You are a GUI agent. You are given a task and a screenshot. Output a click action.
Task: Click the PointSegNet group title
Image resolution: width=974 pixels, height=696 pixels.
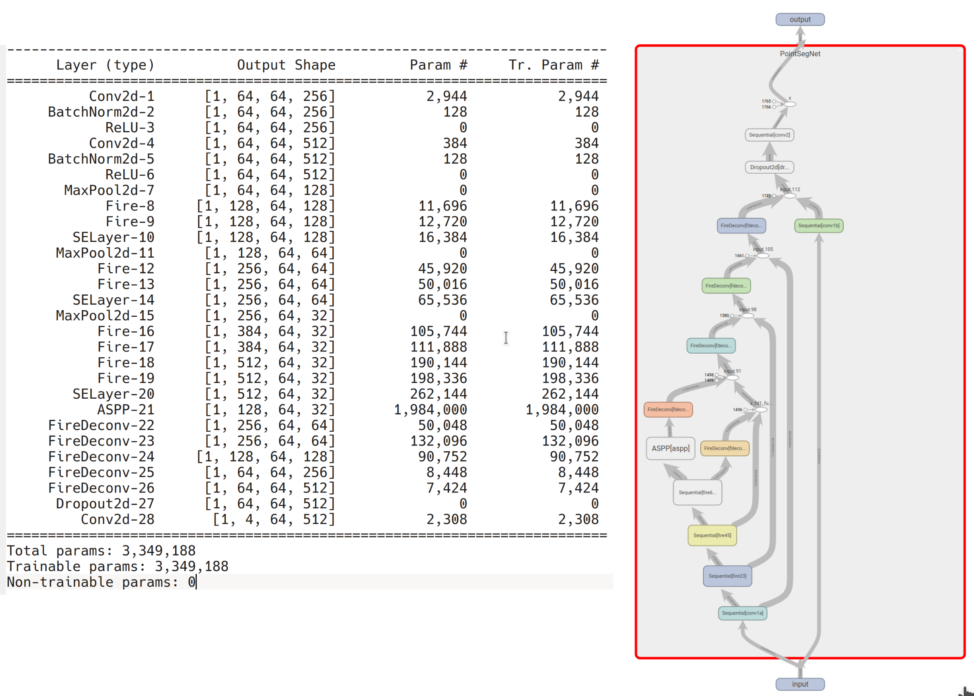click(x=800, y=54)
